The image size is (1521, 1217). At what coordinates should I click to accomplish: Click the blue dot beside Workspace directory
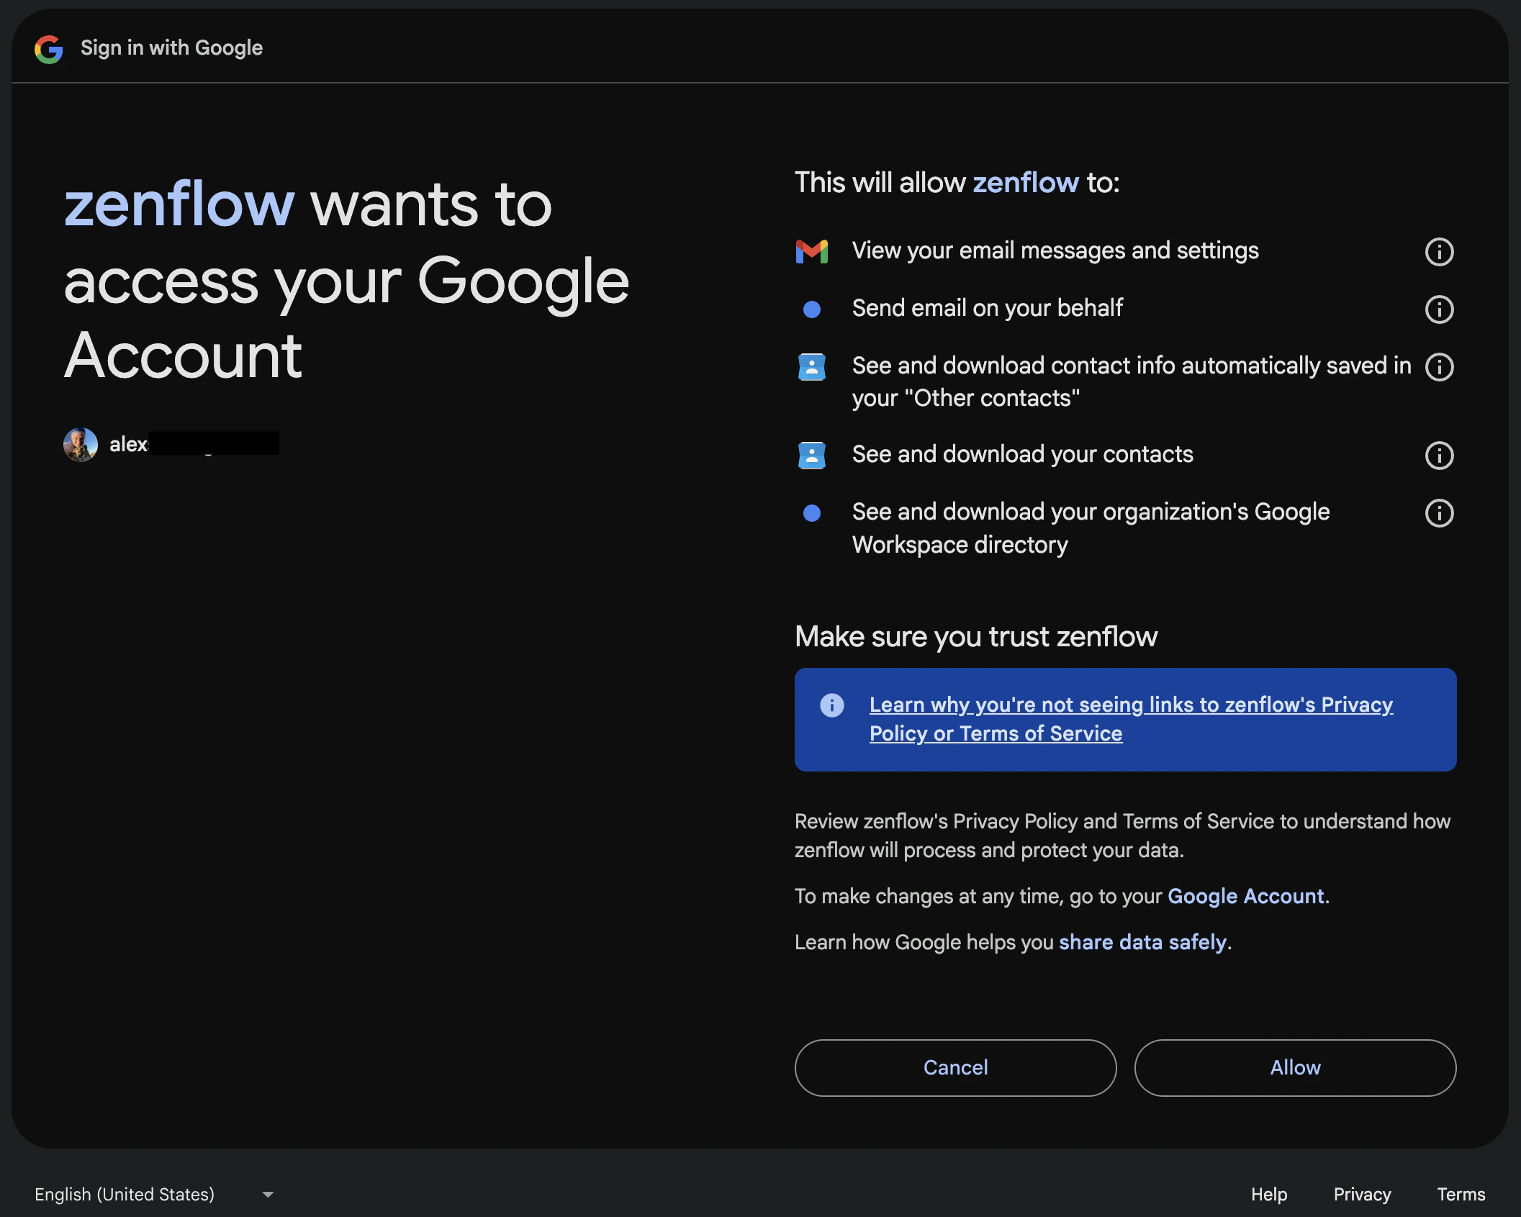pos(811,513)
